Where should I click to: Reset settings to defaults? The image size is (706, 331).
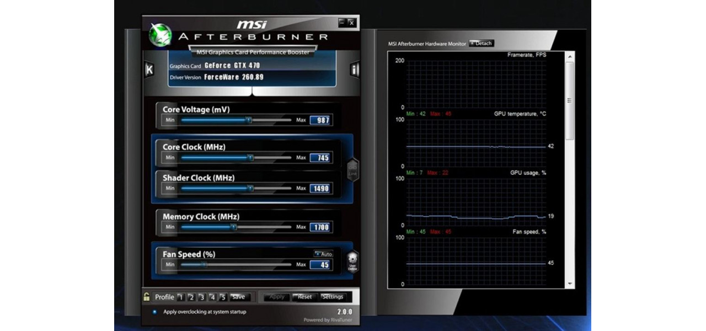tap(304, 297)
